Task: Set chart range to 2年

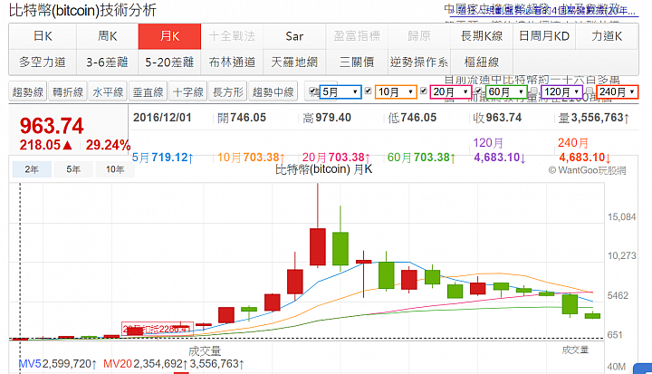Action: coord(32,169)
